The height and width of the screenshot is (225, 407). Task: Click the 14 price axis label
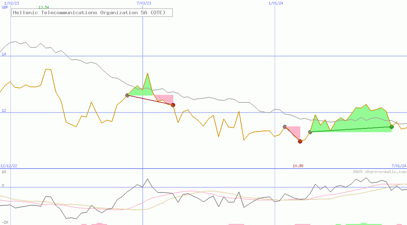coord(4,54)
